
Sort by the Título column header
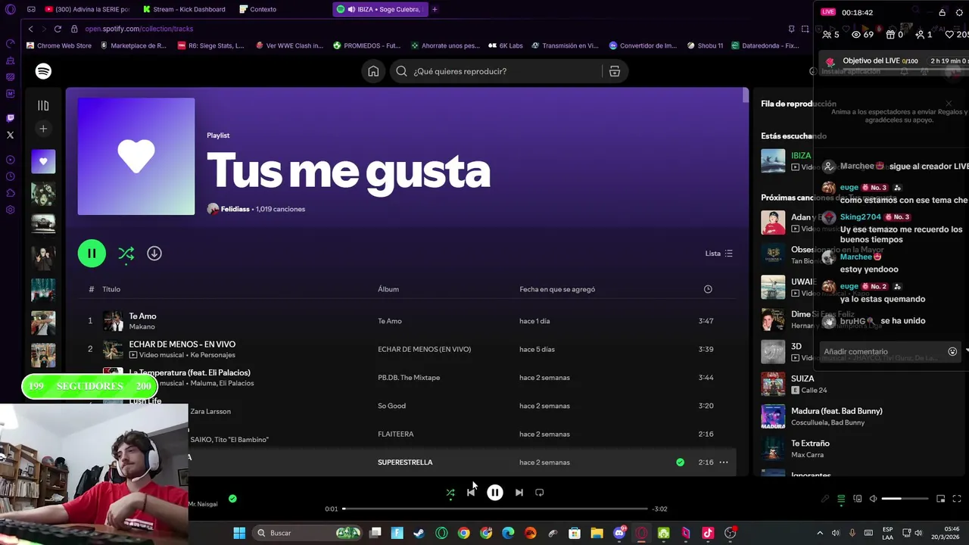click(x=111, y=289)
